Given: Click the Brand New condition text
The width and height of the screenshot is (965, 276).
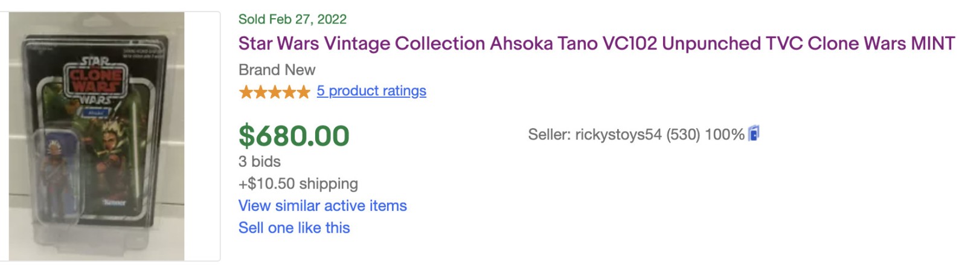Looking at the screenshot, I should 277,70.
